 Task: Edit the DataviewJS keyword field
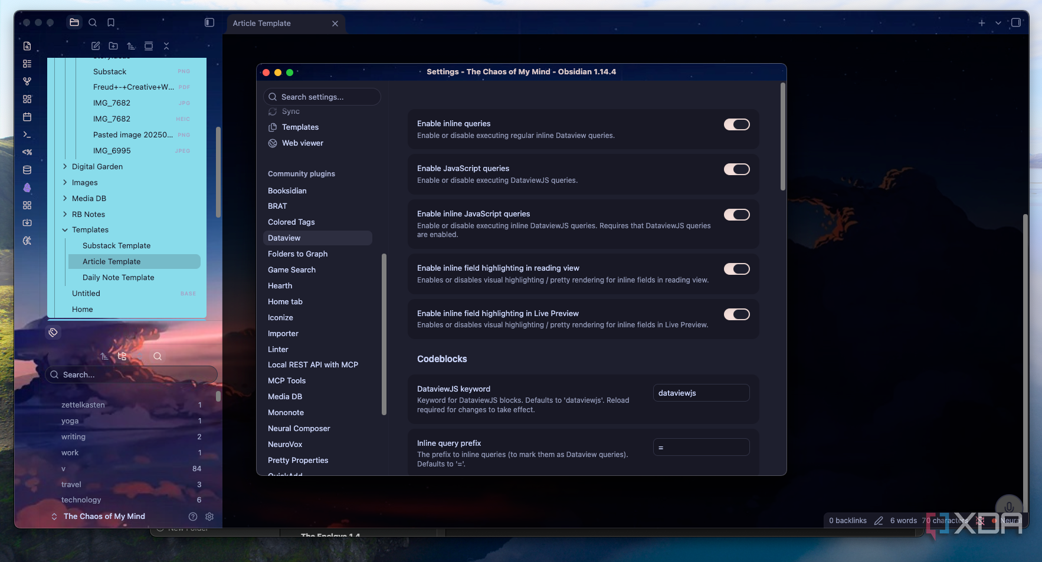[x=702, y=393]
